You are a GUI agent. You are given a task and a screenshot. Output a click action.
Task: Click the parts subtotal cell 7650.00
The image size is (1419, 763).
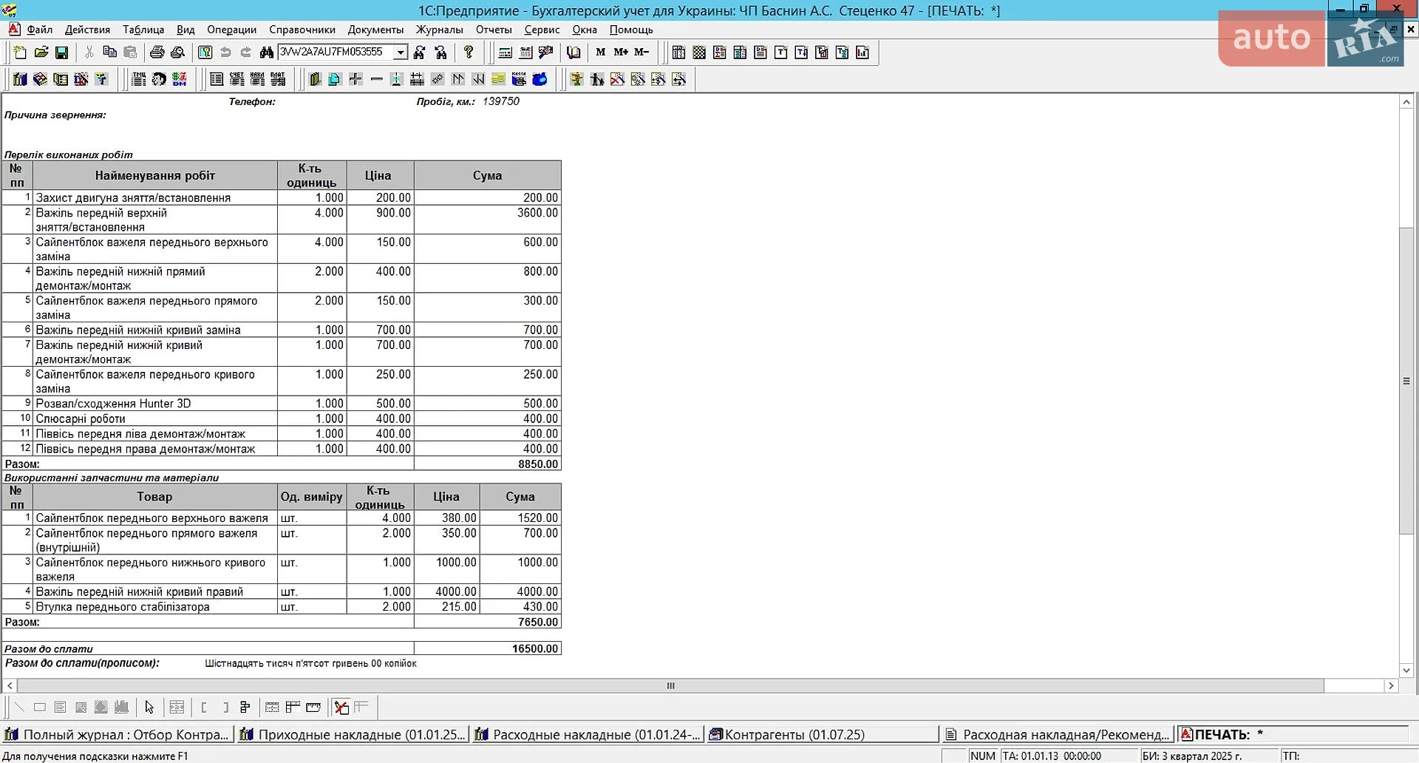pyautogui.click(x=488, y=622)
